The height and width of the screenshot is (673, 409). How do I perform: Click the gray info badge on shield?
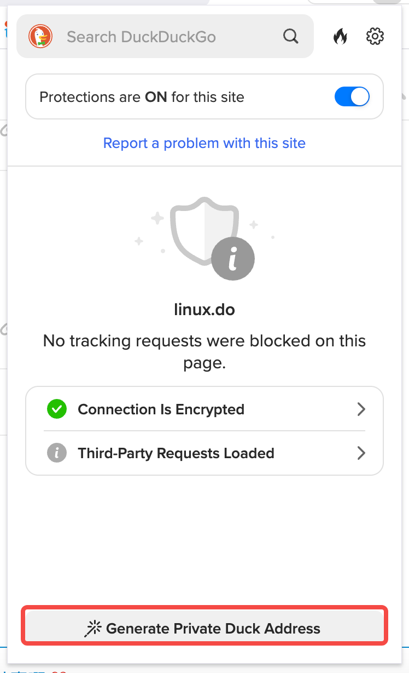233,259
